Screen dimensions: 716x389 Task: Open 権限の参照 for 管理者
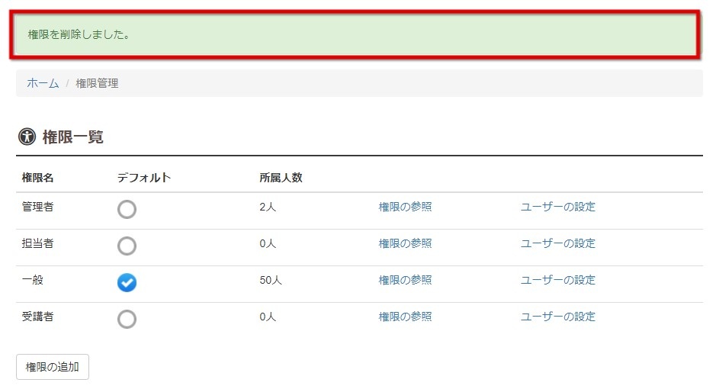(x=405, y=207)
